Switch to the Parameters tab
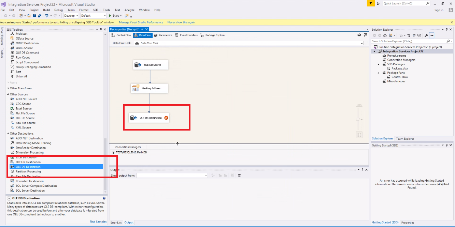Screen dimensions: 455x227 (x=163, y=35)
